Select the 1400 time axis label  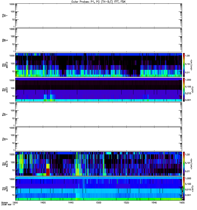(x=15, y=202)
